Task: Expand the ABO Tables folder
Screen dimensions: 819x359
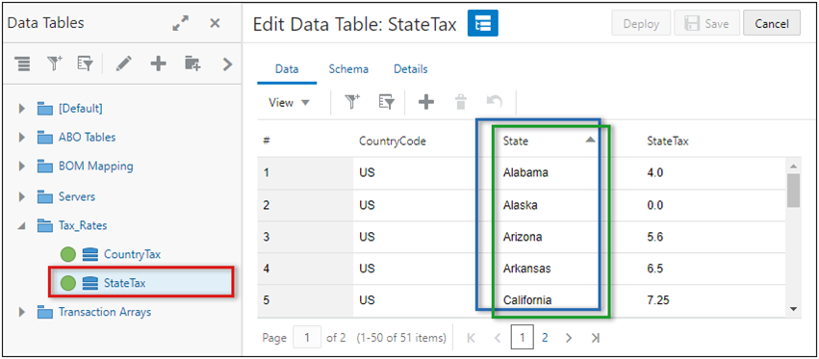Action: click(x=21, y=138)
